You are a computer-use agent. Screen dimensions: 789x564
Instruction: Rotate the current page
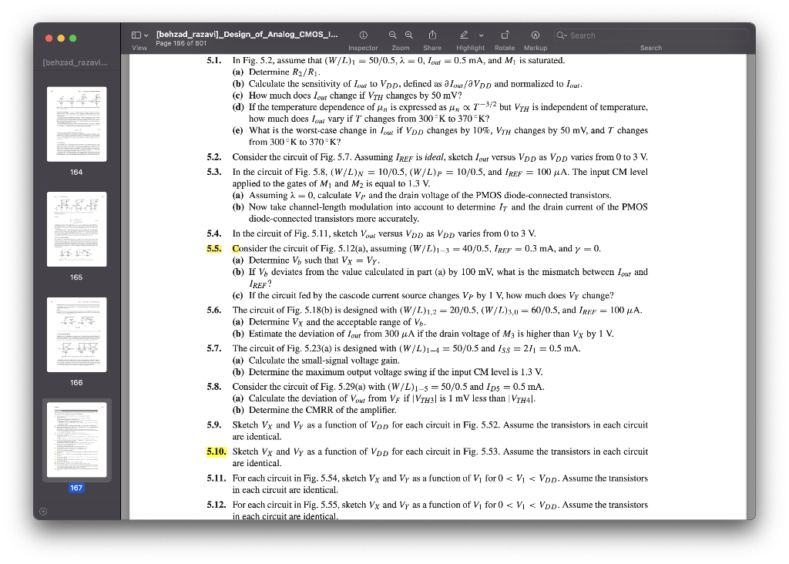(x=505, y=35)
